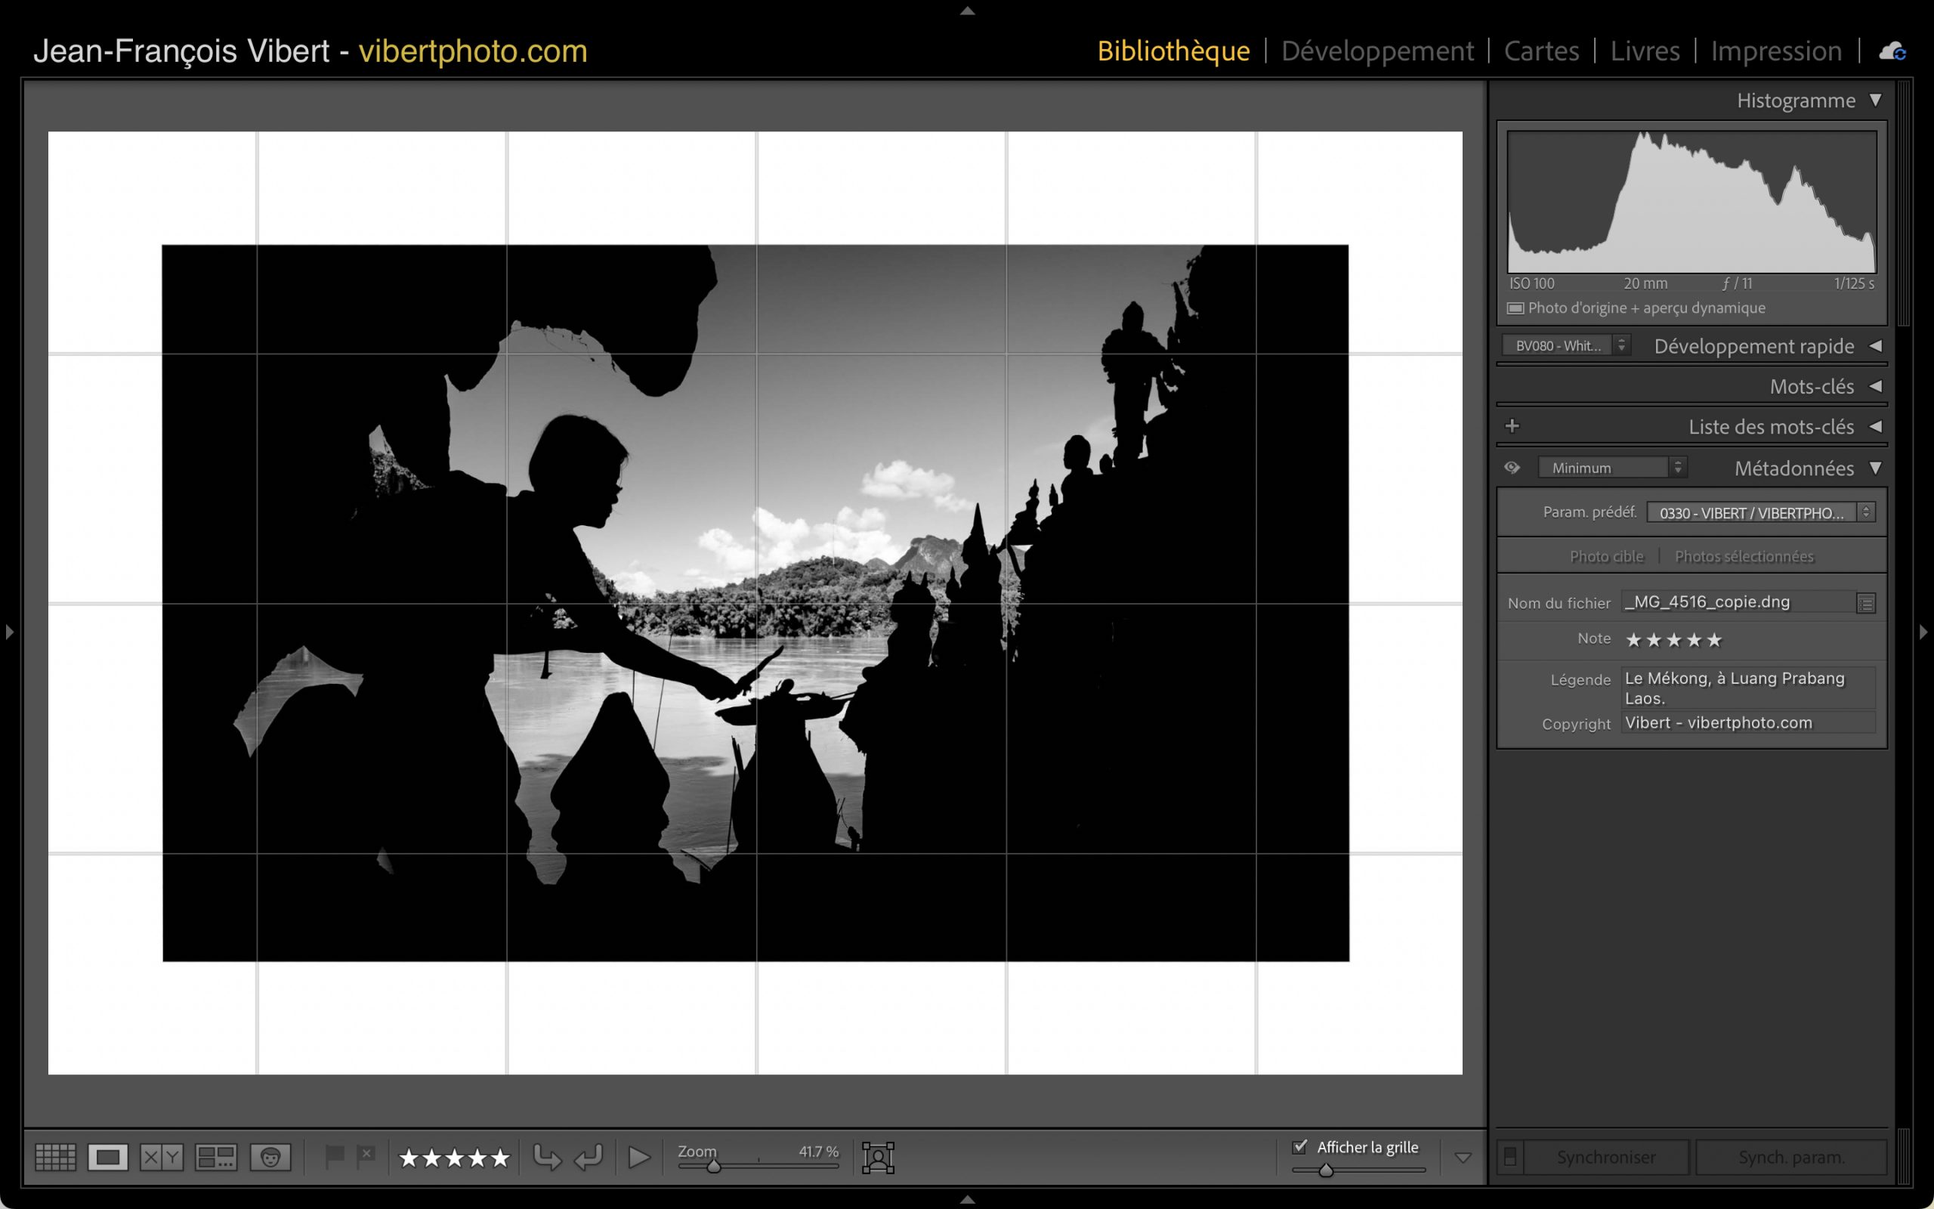Expand the Mots-clés panel
The image size is (1934, 1209).
click(1875, 386)
